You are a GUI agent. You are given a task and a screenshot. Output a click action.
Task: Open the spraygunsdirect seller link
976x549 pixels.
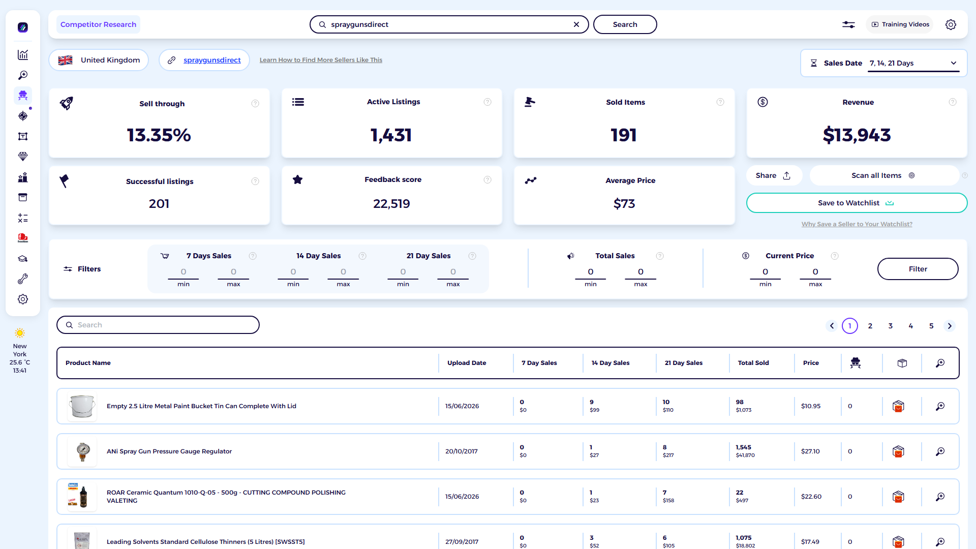point(212,60)
